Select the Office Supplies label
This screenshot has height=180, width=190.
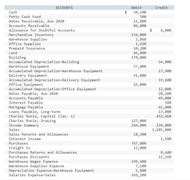tap(25, 44)
